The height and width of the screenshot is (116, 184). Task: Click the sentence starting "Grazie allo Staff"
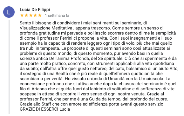[x=92, y=104]
